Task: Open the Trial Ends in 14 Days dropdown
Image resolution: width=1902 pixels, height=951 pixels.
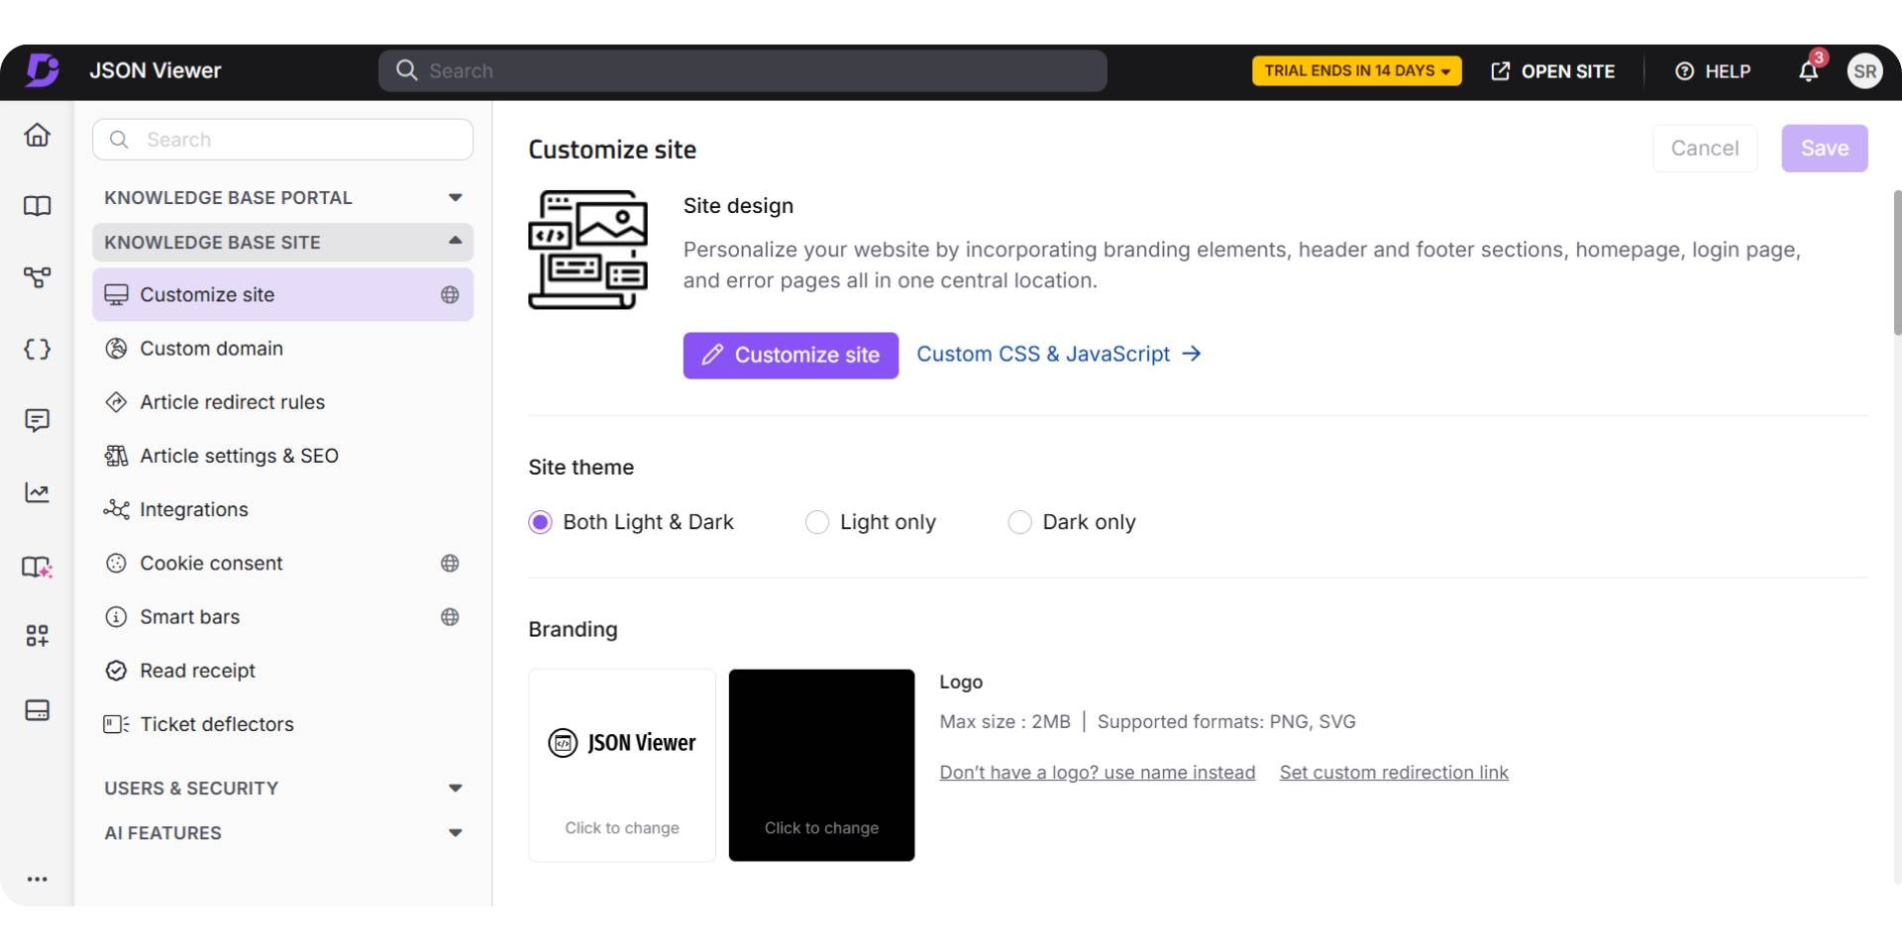Action: 1356,70
